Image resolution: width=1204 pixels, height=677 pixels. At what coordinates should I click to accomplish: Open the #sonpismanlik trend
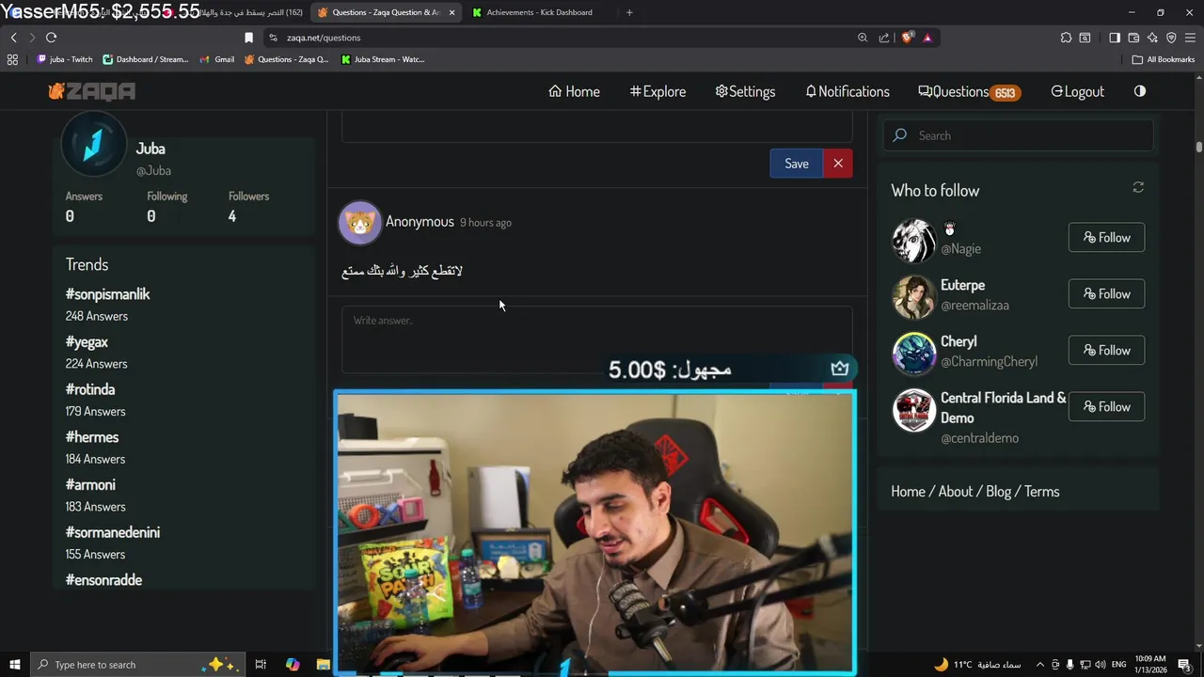(107, 294)
